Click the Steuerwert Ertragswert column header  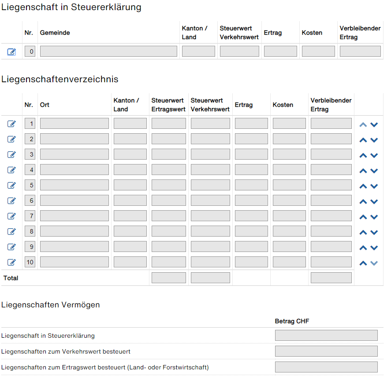tap(168, 105)
